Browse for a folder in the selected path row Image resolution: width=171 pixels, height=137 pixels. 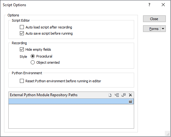(130, 101)
